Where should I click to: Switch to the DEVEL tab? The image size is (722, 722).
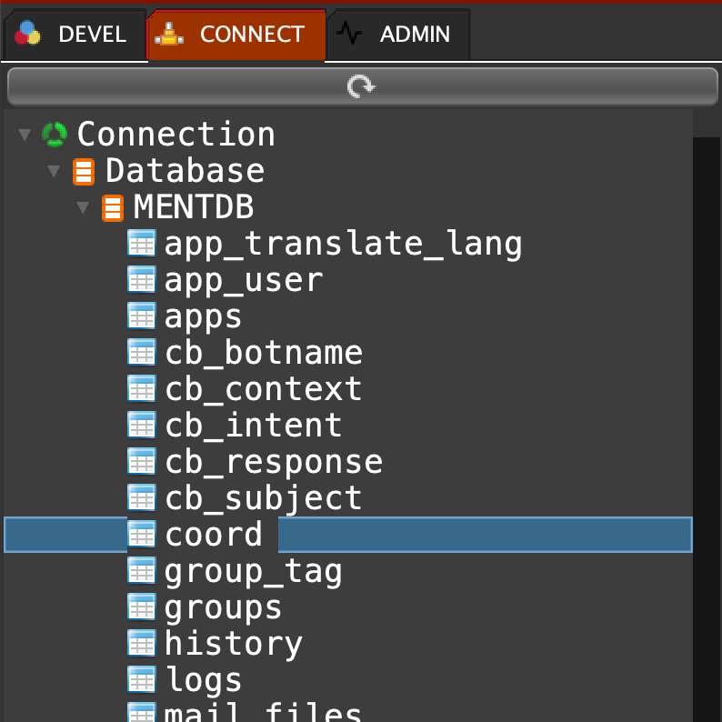click(x=73, y=35)
